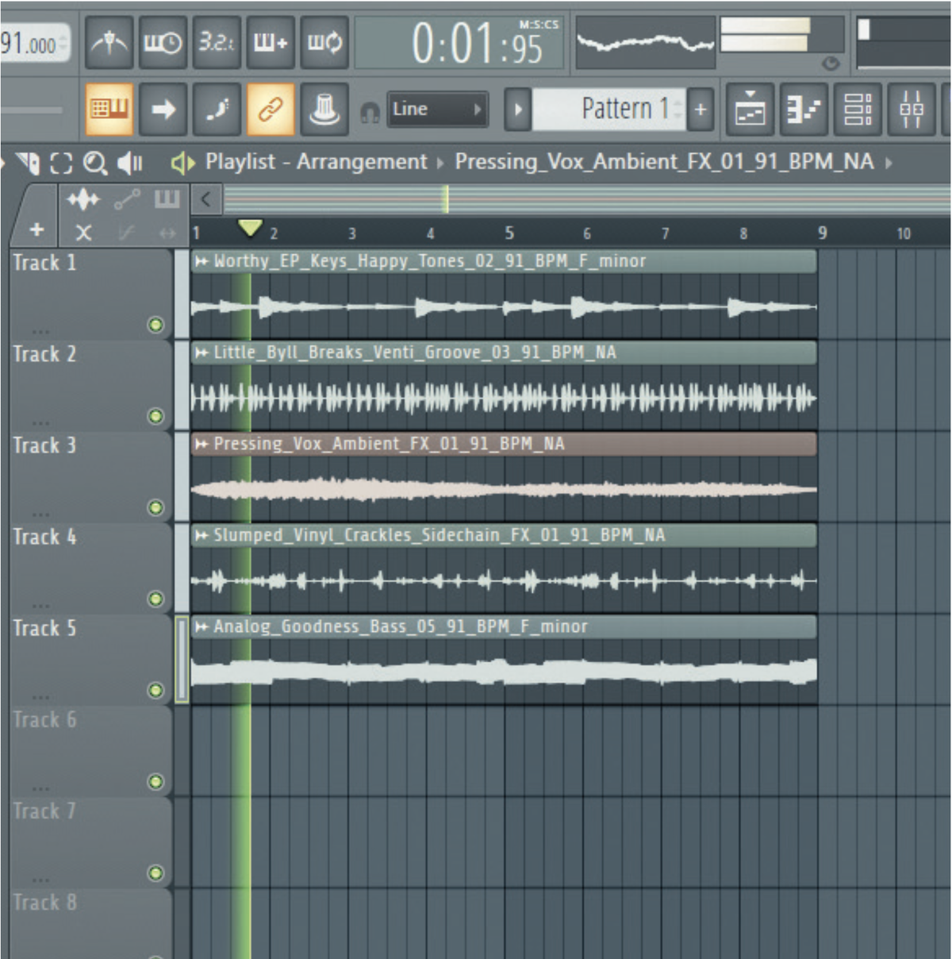
Task: Click multilink to controllers knob icon
Action: [324, 109]
